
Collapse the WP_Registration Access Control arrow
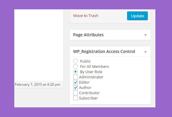point(145,51)
